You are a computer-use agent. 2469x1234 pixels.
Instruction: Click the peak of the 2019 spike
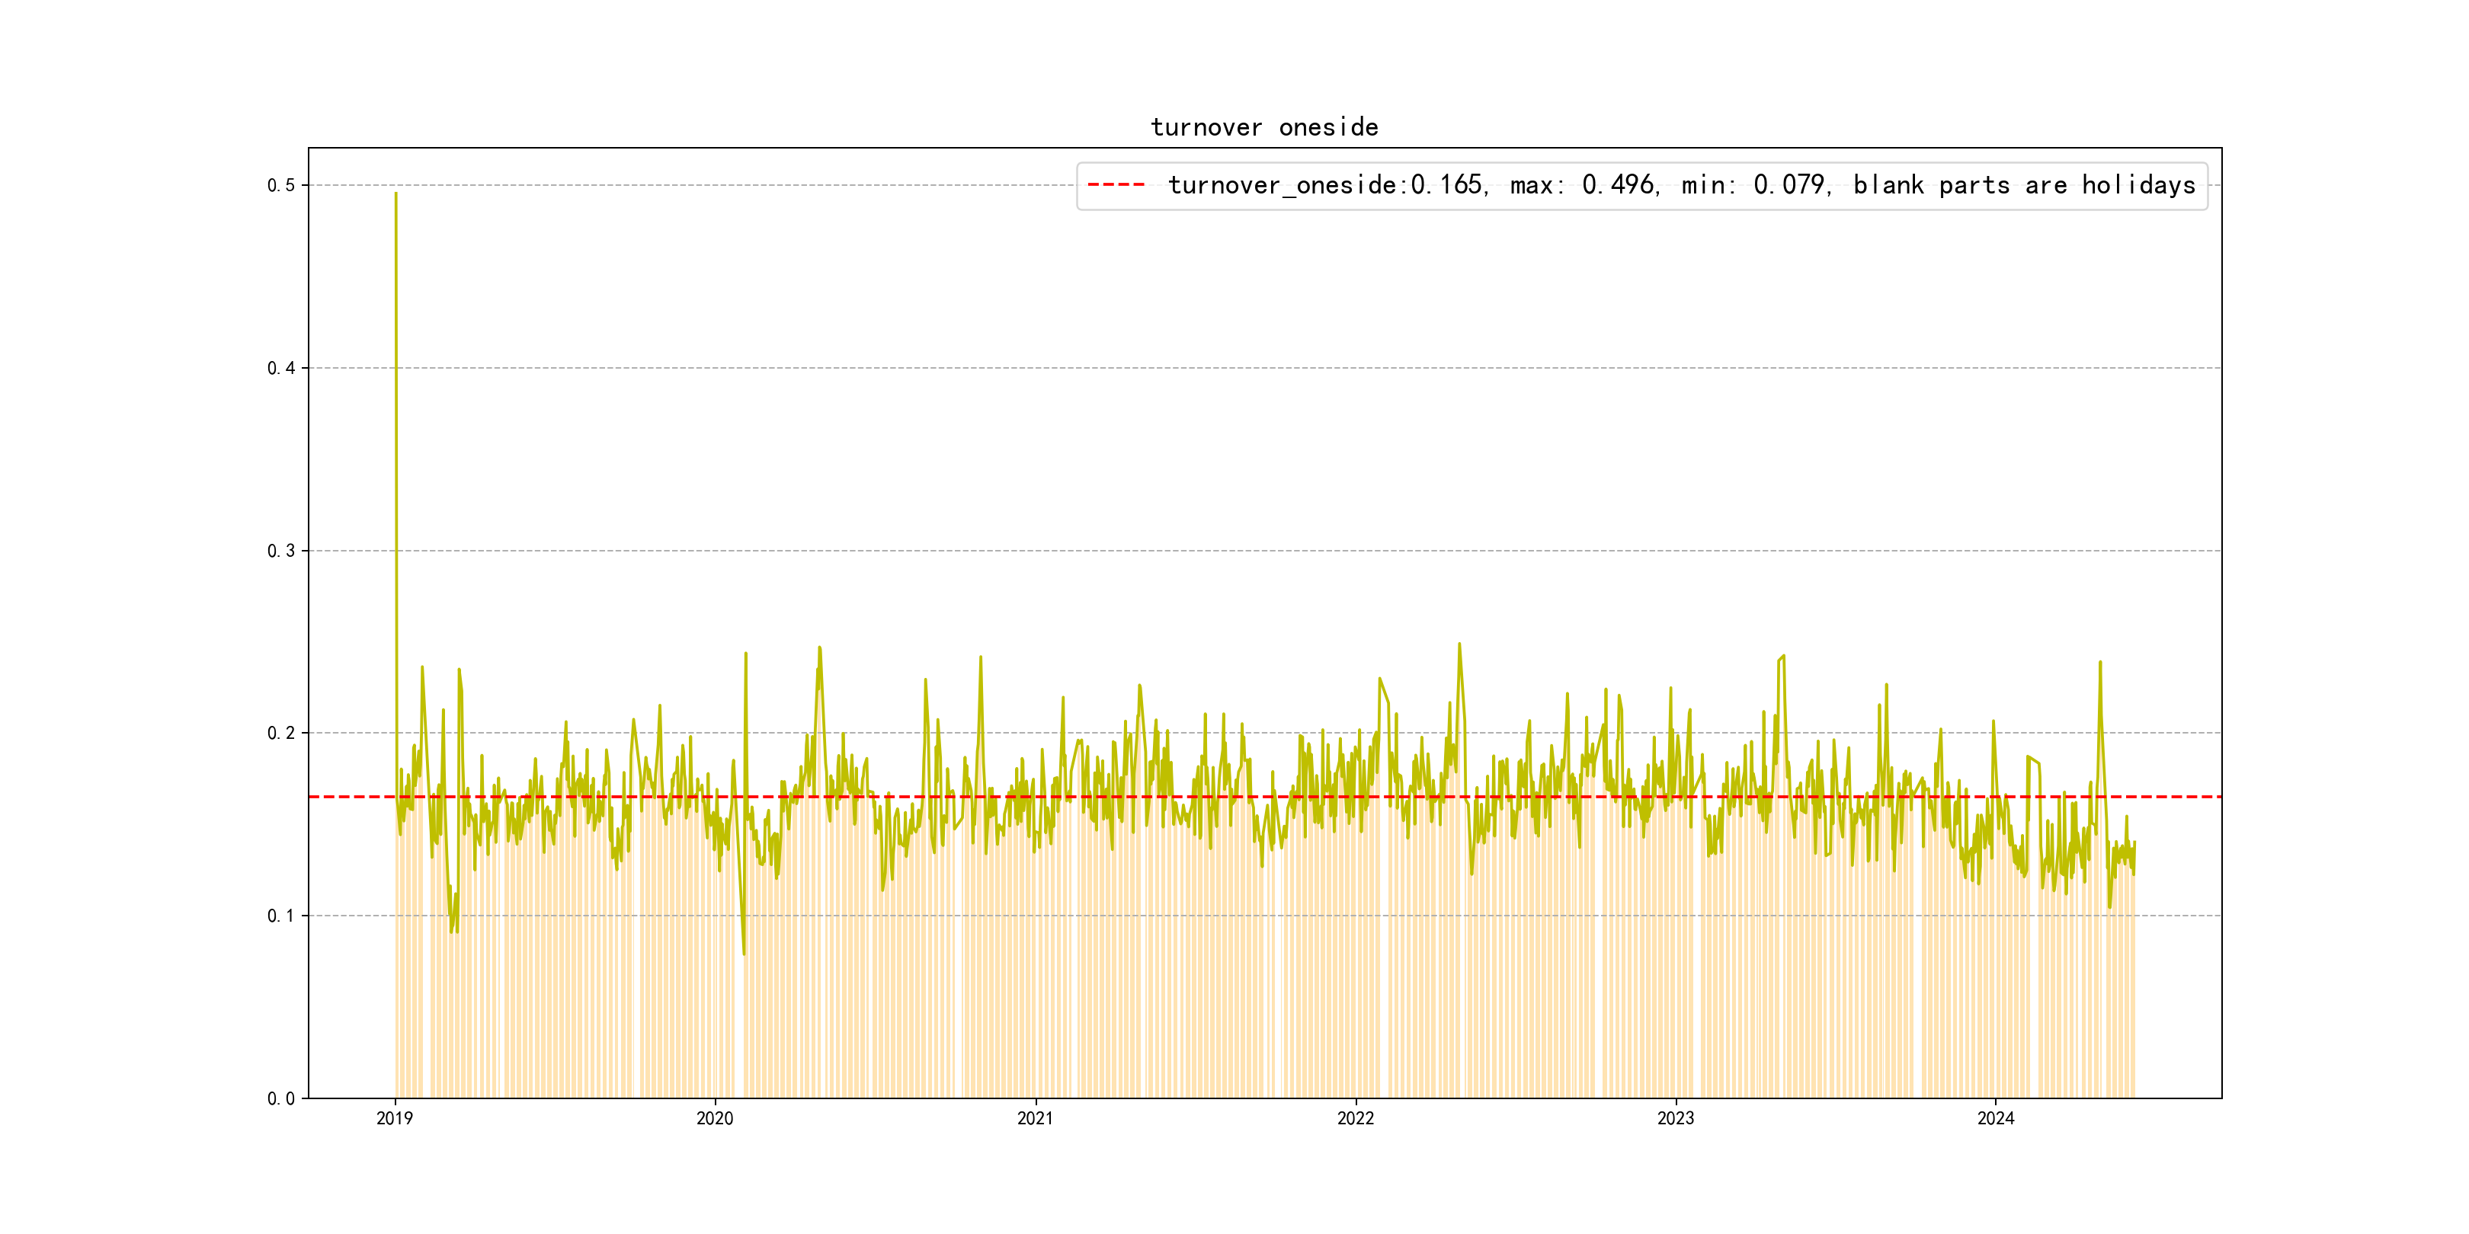[x=395, y=194]
